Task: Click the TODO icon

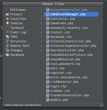Action: tap(7, 37)
